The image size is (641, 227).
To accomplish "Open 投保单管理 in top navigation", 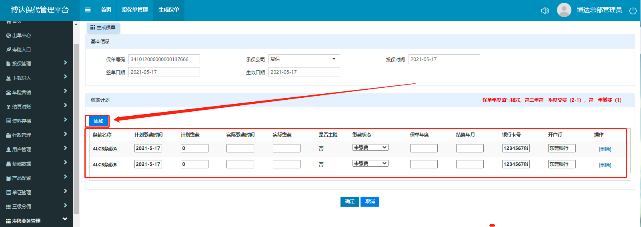I will click(135, 10).
